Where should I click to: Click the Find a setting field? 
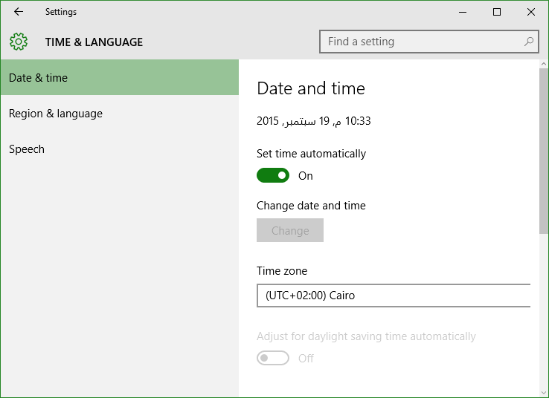429,42
